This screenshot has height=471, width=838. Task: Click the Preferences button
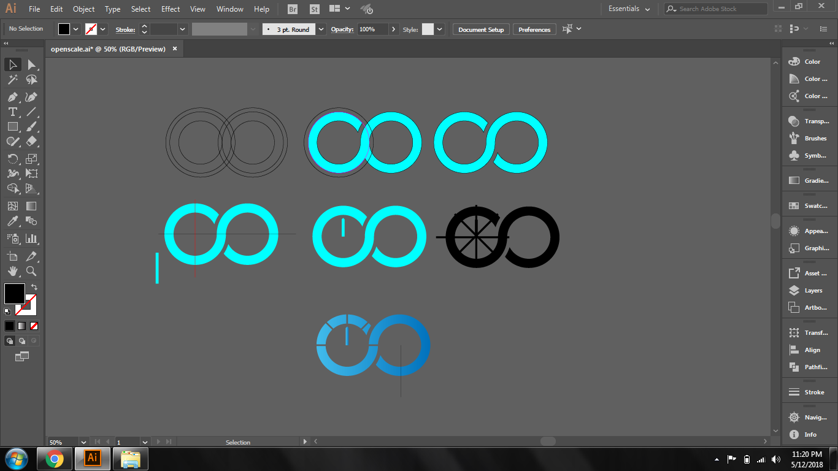tap(534, 29)
